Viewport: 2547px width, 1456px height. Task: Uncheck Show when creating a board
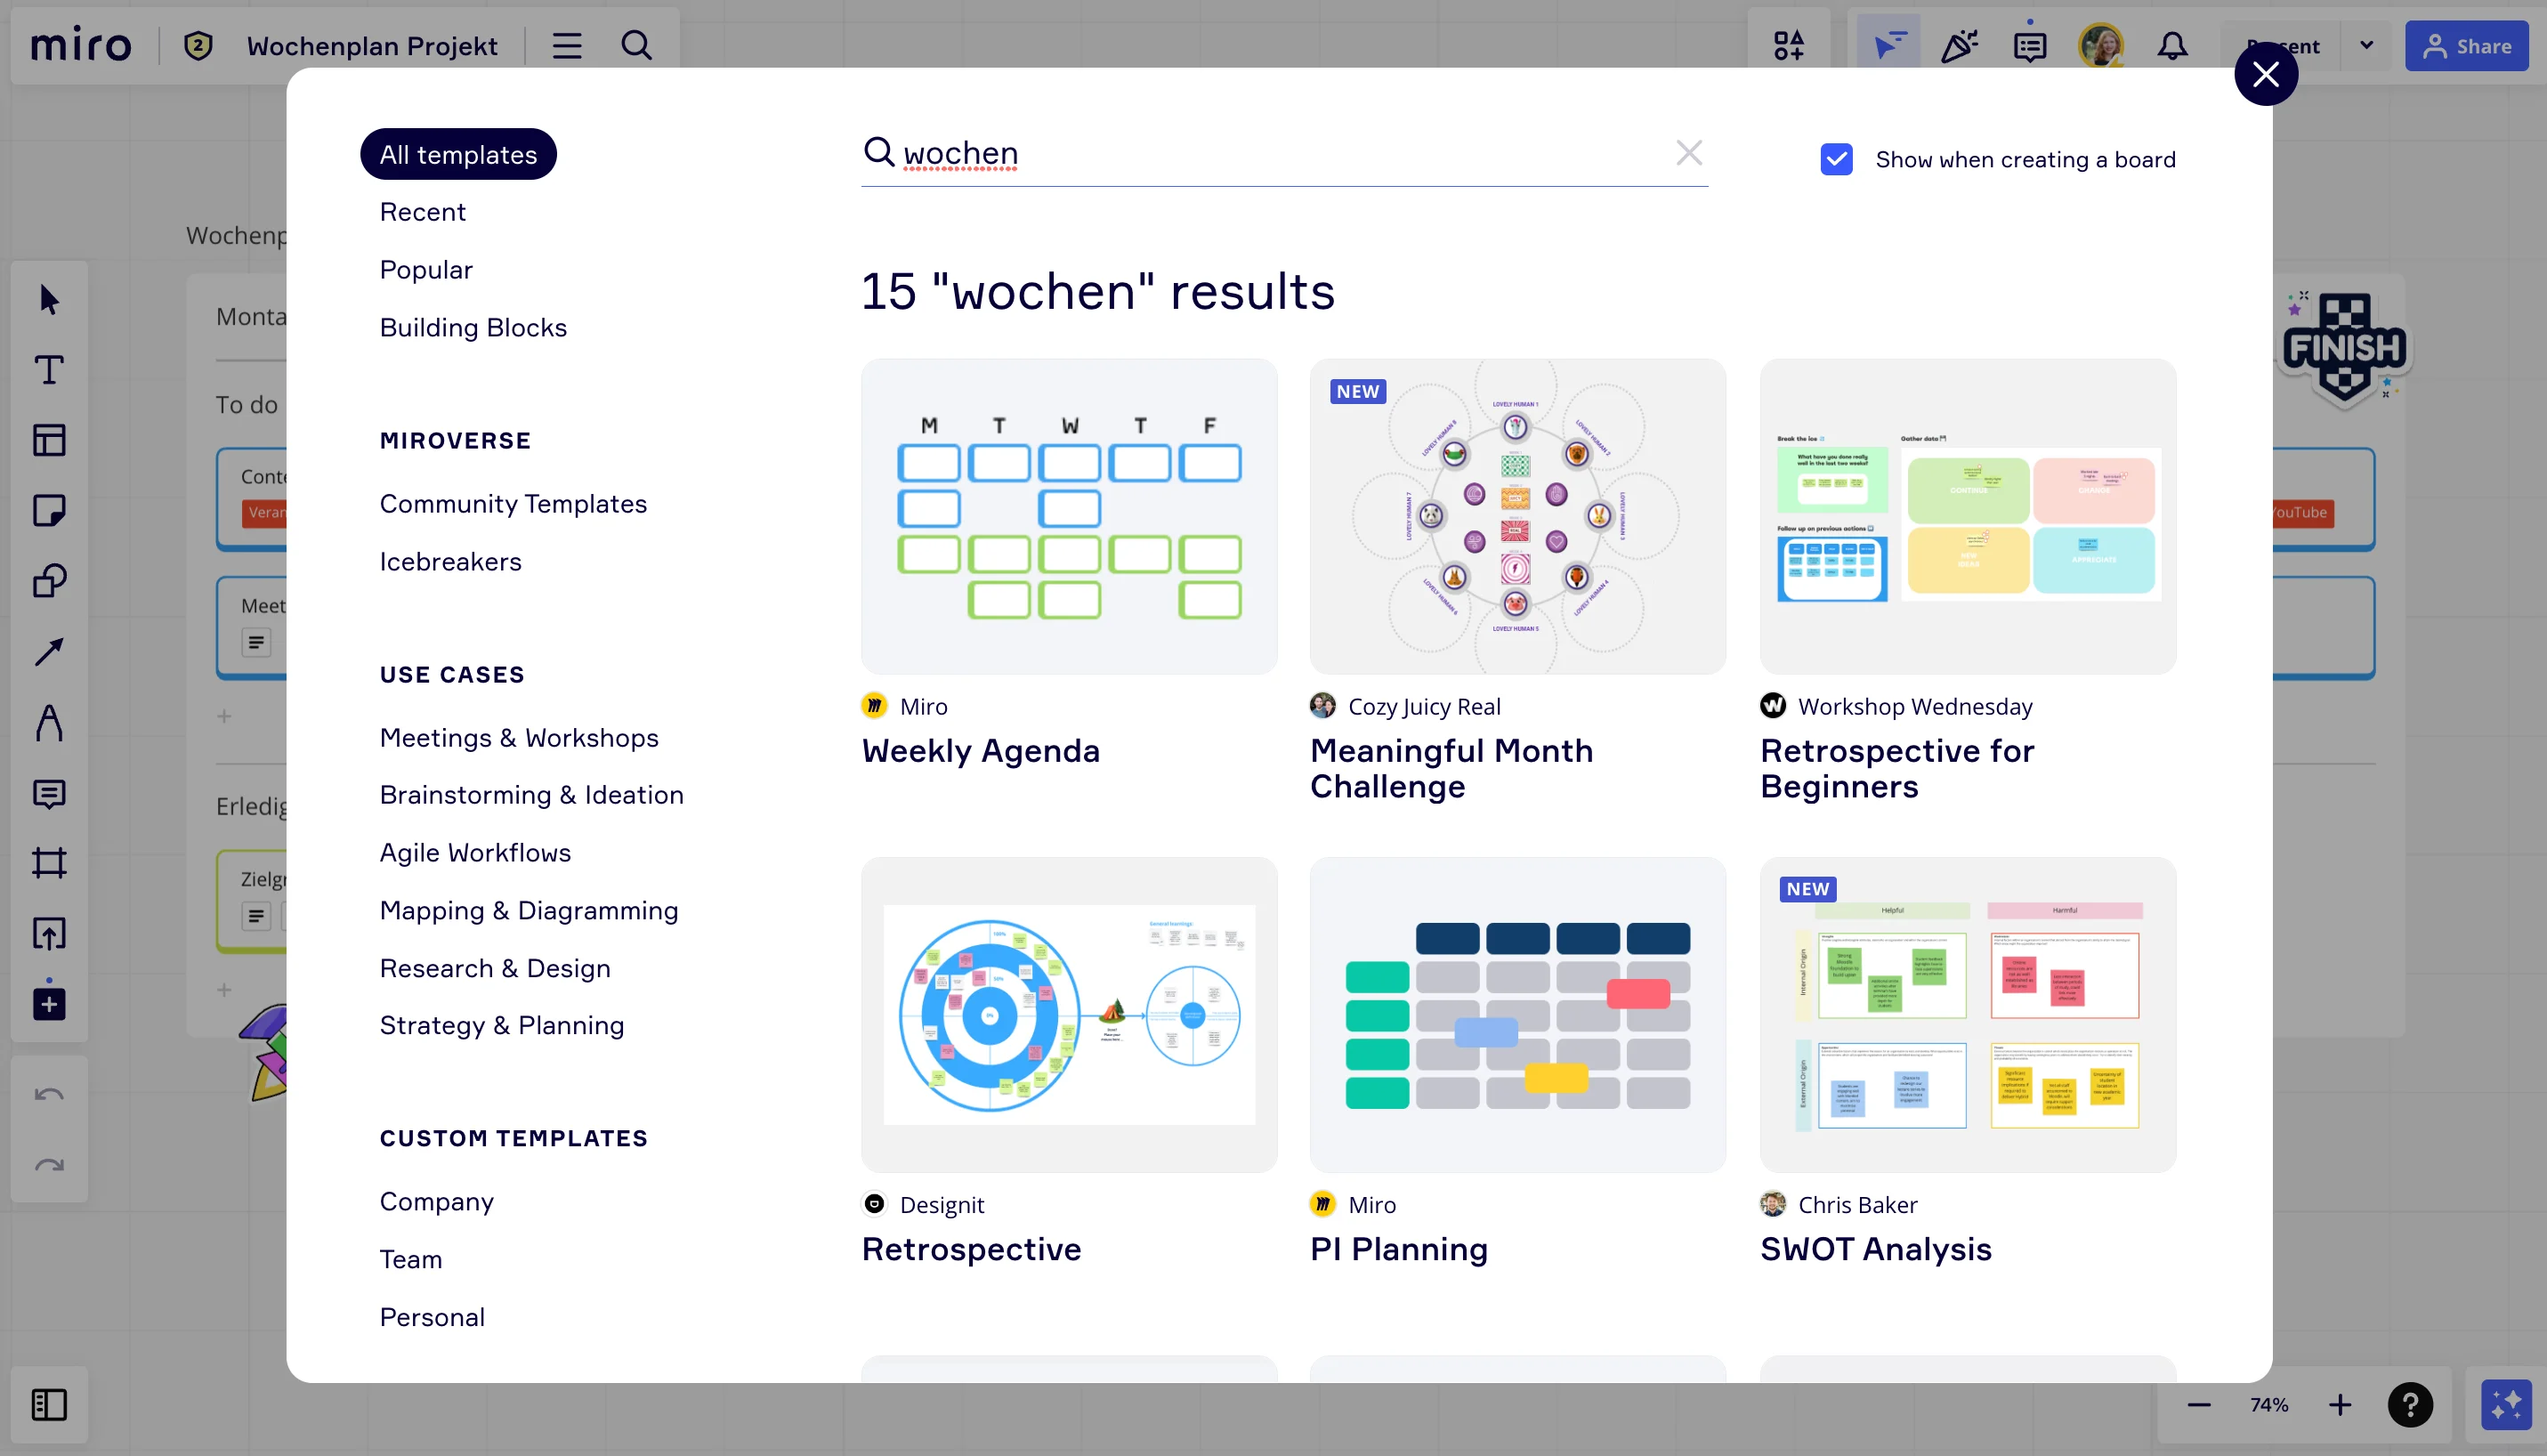click(1836, 159)
